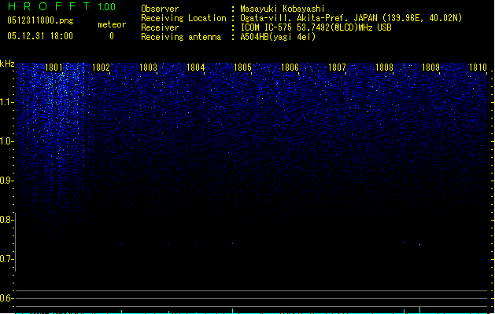This screenshot has width=495, height=314.
Task: Click the 1801 time axis label
Action: pos(54,67)
